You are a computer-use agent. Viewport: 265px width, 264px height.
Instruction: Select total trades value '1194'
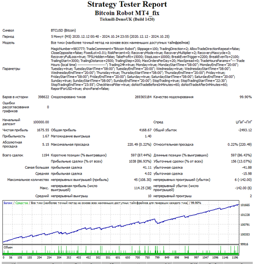45,155
